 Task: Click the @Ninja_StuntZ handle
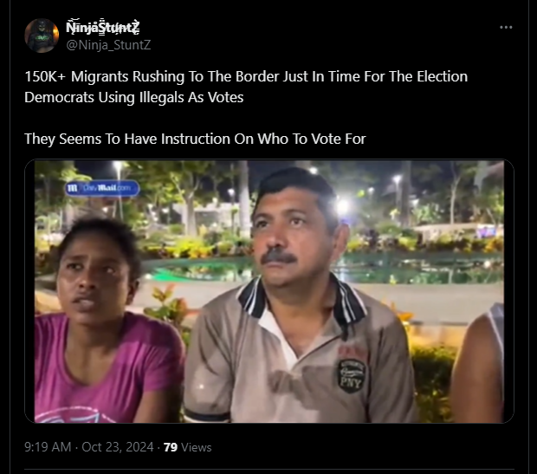click(x=108, y=45)
